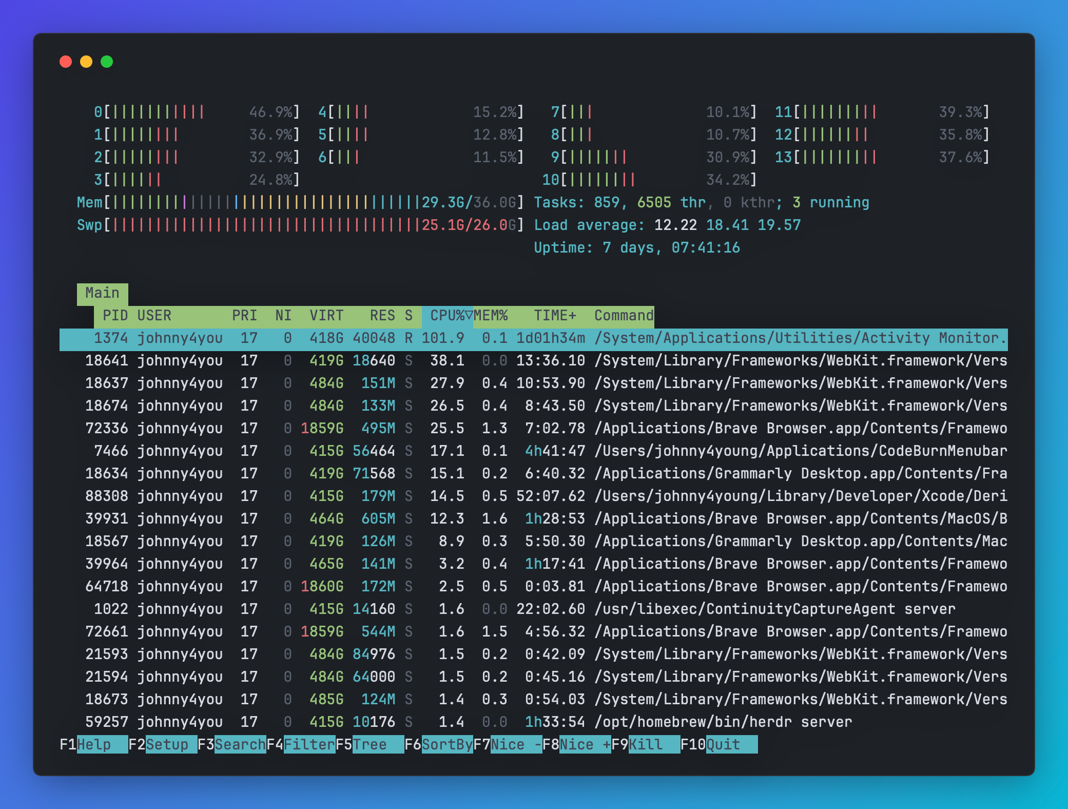Click the 101.9 CPU% value cell
The width and height of the screenshot is (1068, 809).
[443, 339]
